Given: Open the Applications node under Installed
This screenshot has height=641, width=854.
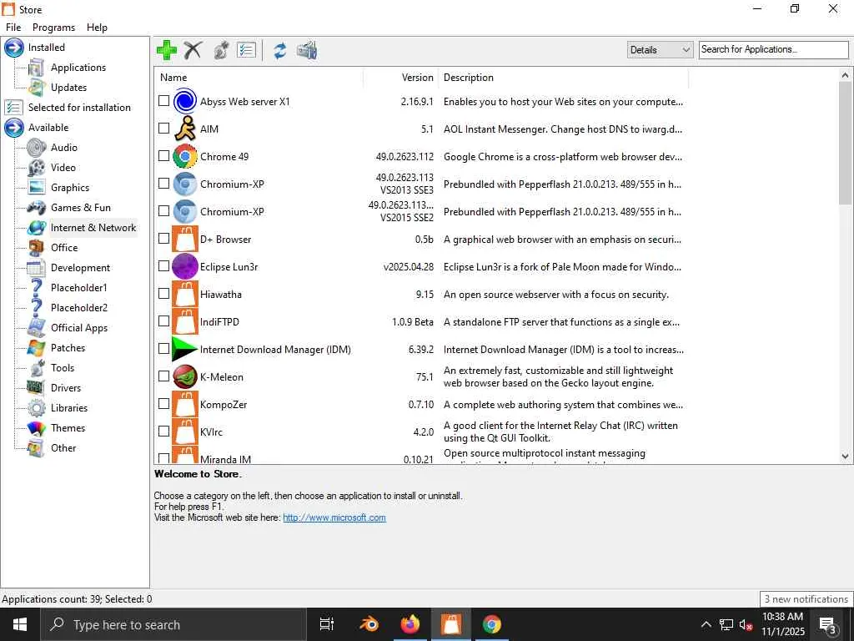Looking at the screenshot, I should pos(78,68).
